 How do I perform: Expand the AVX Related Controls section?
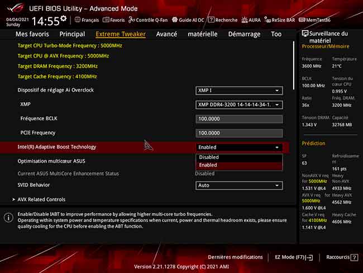[x=42, y=199]
